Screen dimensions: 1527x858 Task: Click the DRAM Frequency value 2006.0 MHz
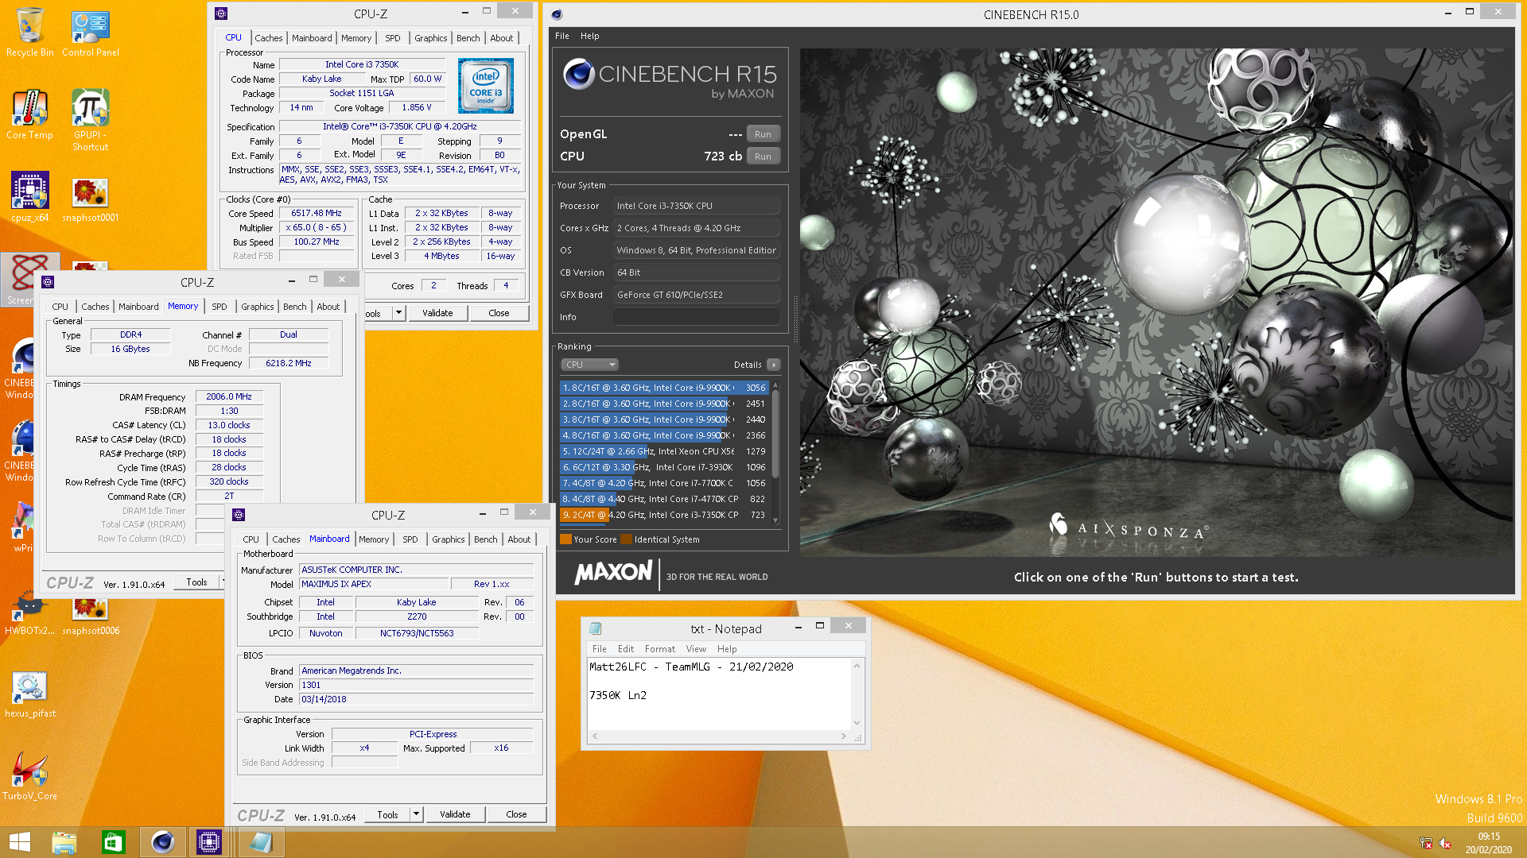coord(229,396)
